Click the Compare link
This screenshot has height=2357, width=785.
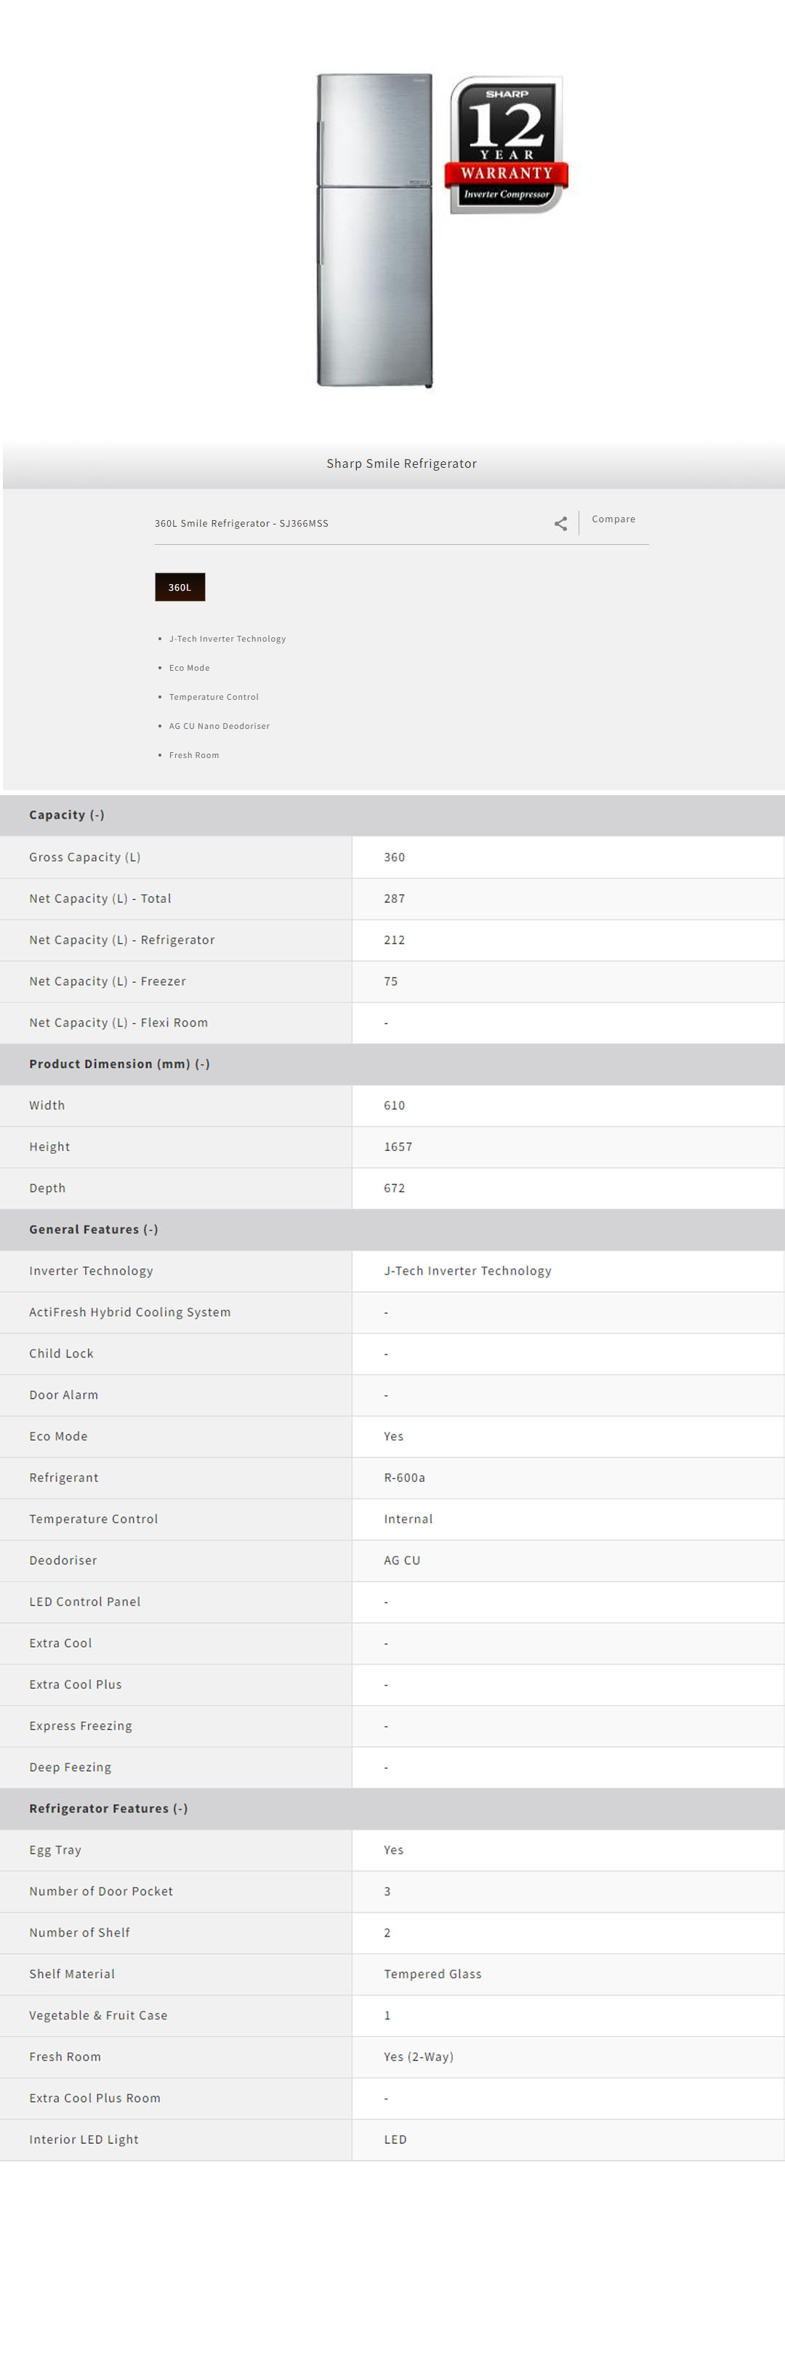[613, 519]
